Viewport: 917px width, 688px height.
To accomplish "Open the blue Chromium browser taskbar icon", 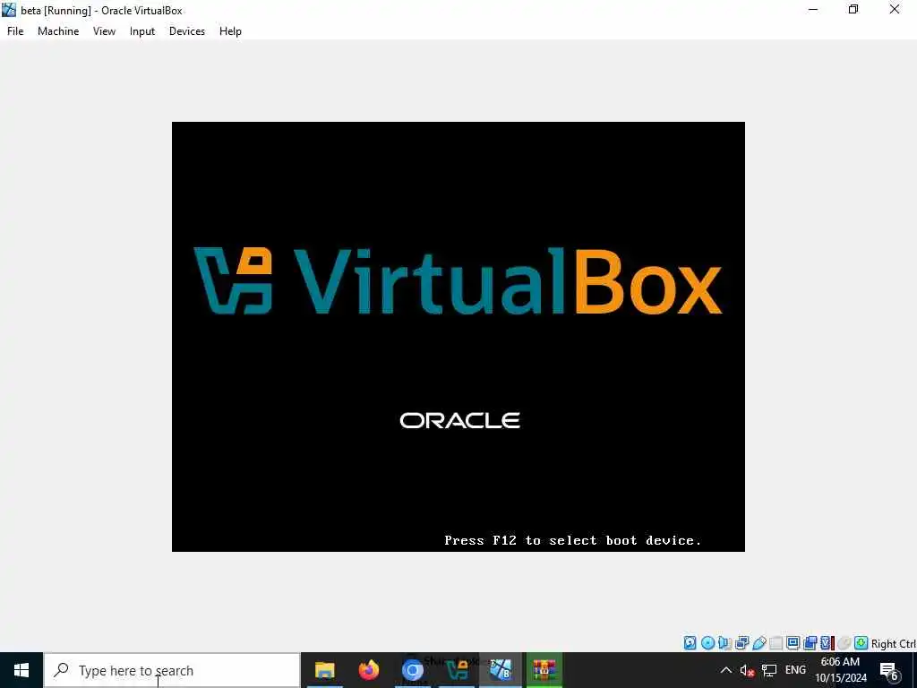I will tap(412, 670).
